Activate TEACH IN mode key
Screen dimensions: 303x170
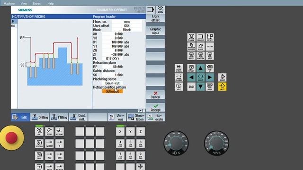[x=39, y=144]
